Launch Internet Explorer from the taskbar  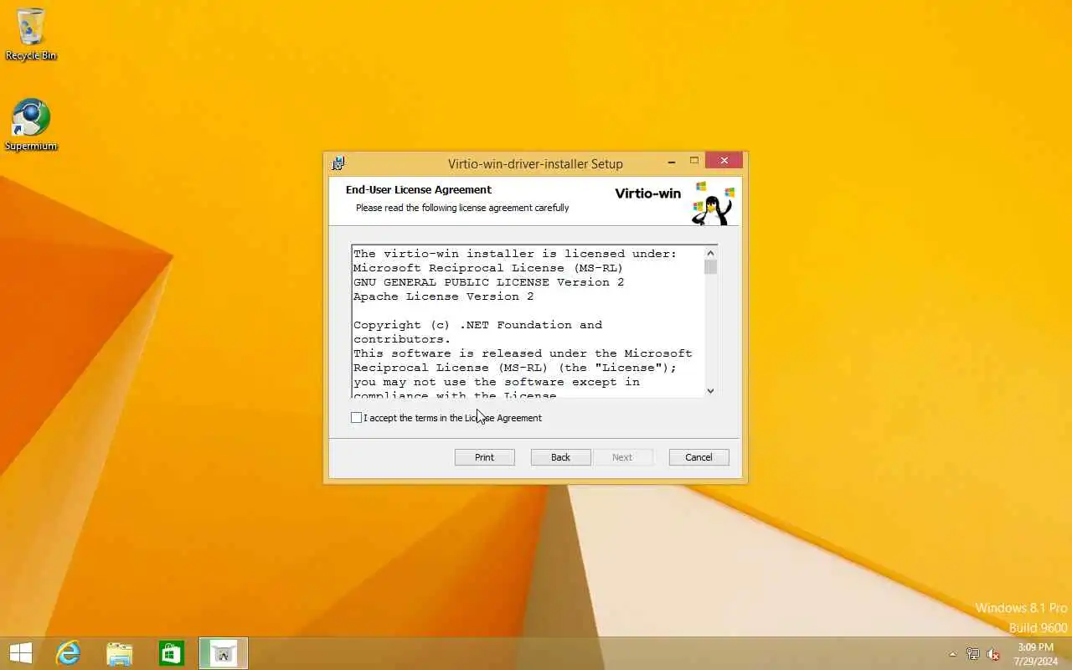click(x=68, y=653)
